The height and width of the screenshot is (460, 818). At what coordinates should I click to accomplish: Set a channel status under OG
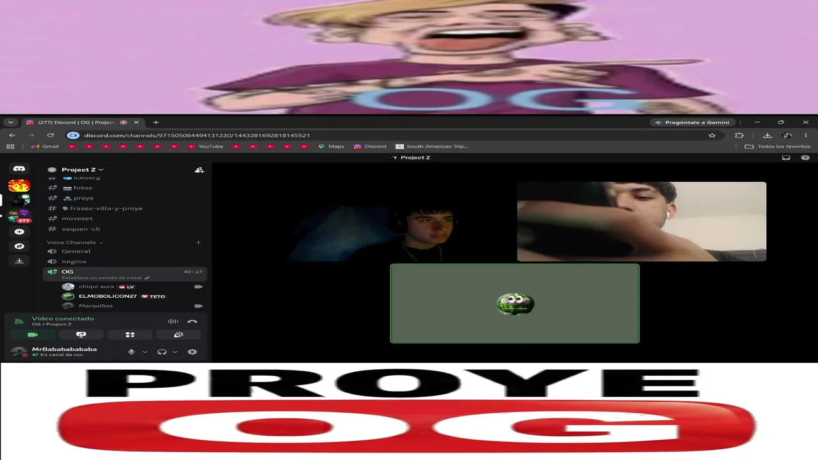tap(105, 278)
